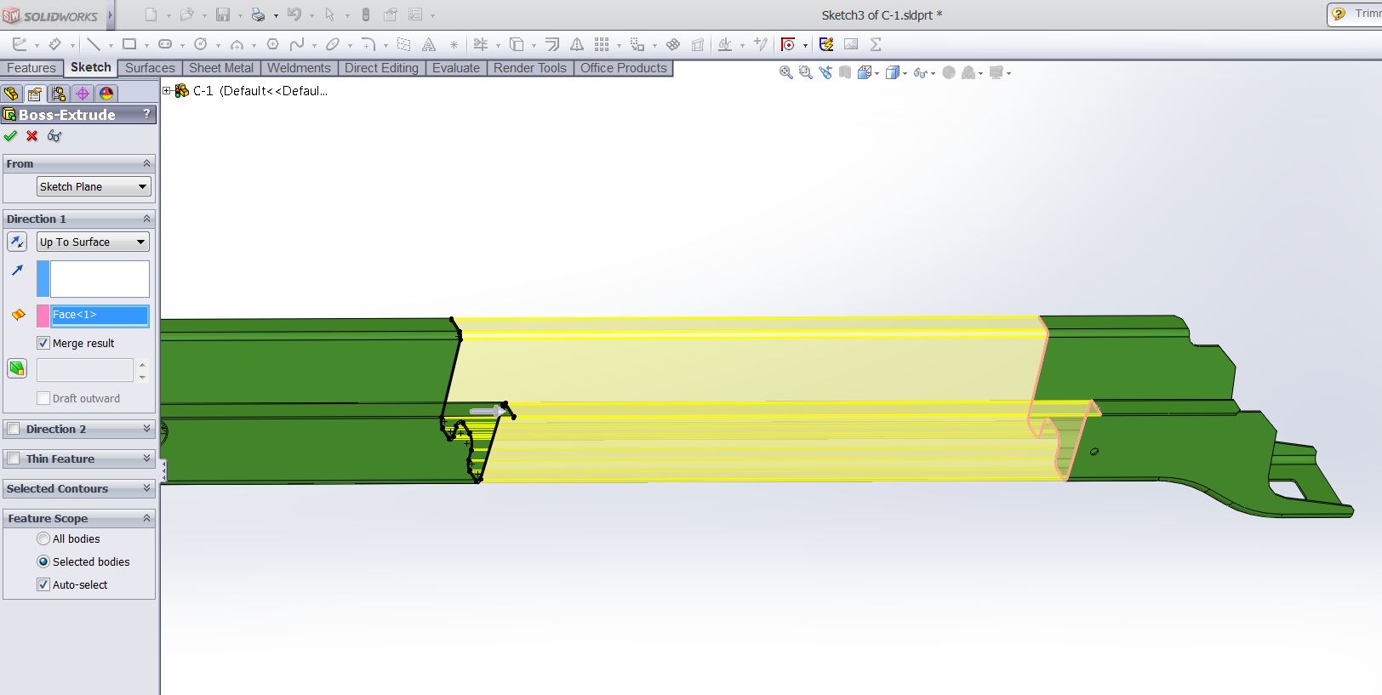Click the empty direction of extrusion field
The image size is (1382, 695).
tap(99, 279)
